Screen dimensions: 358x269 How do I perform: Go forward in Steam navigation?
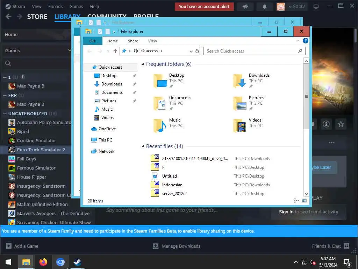tap(20, 16)
